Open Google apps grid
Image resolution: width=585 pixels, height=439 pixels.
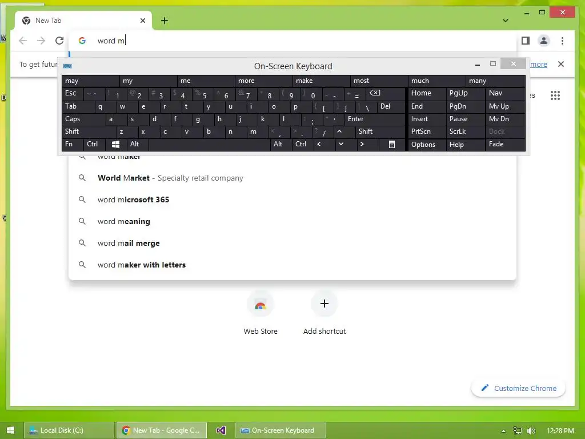pyautogui.click(x=555, y=95)
